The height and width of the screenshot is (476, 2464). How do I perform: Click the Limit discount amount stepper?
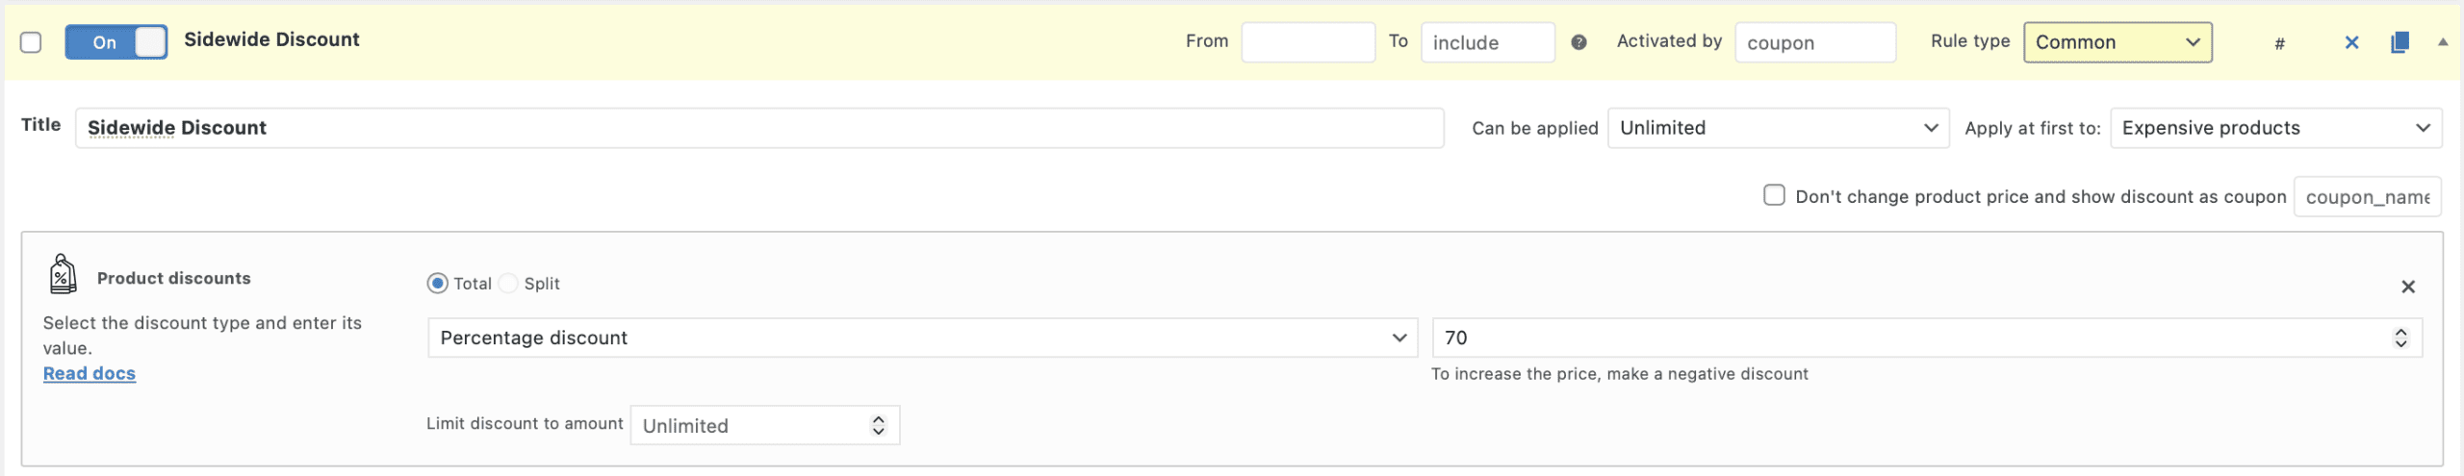(878, 425)
